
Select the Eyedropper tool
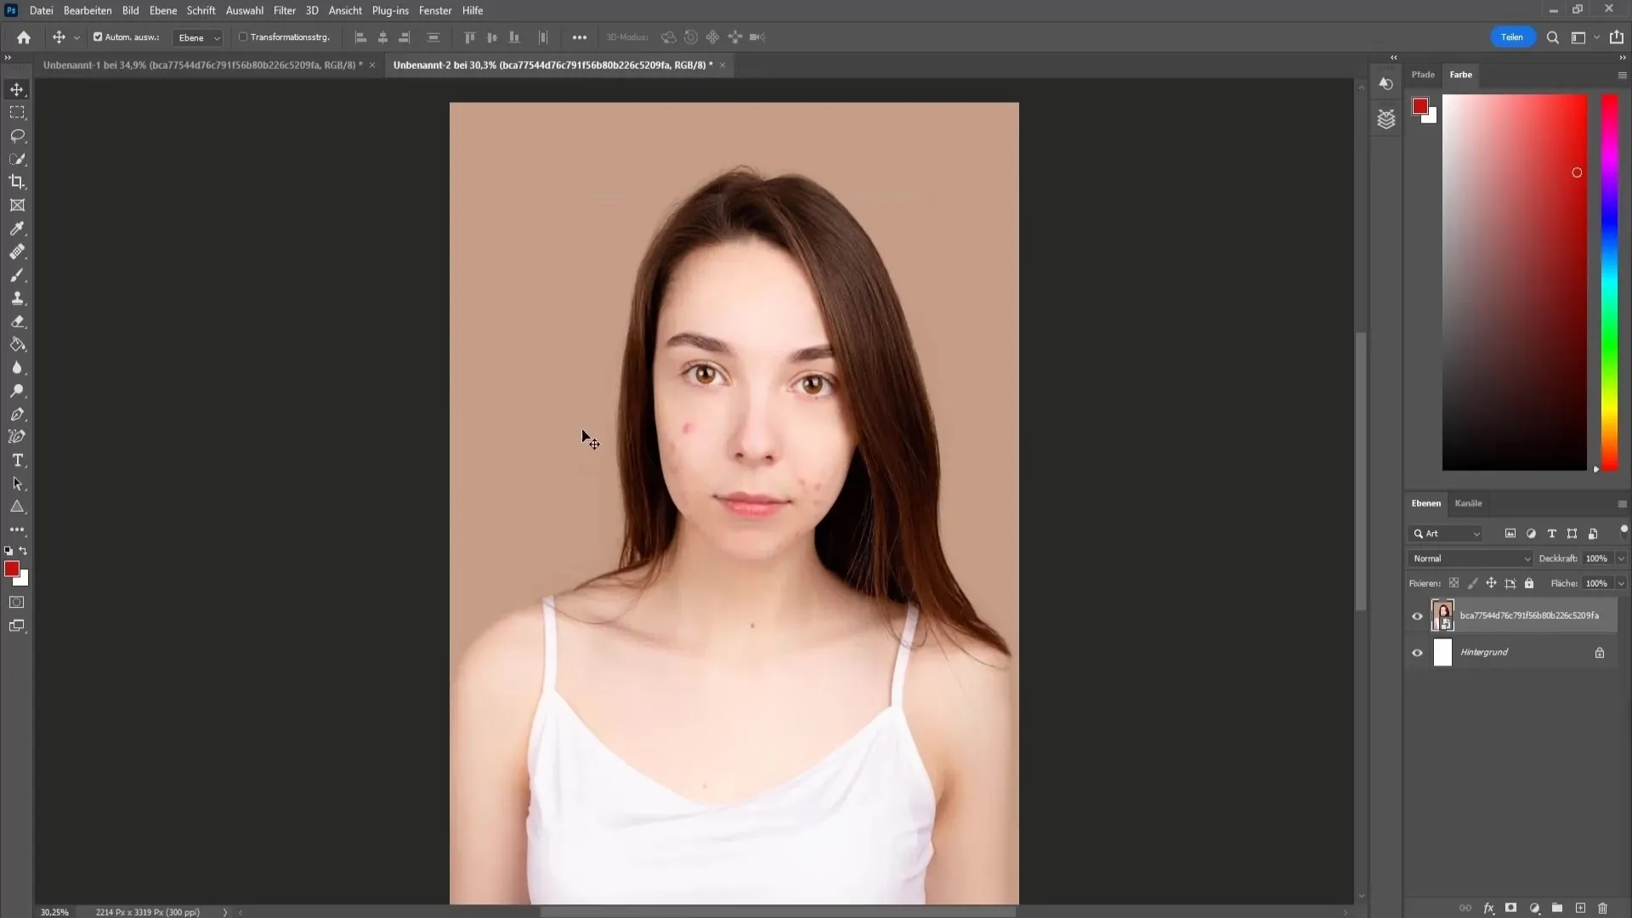15,228
